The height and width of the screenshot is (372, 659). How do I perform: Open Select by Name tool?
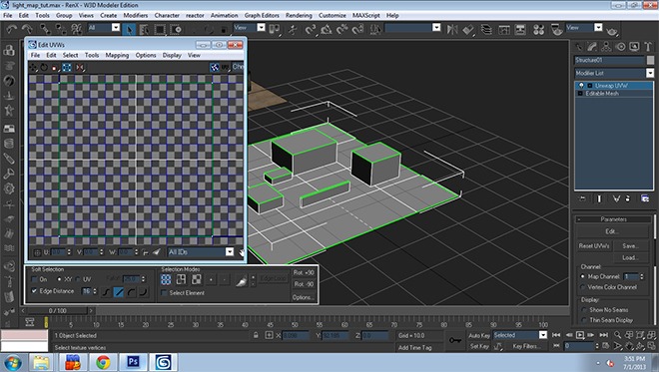click(x=144, y=29)
